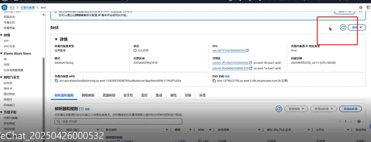
Task: Open 预留实例 in sidebar
Action: pos(9,17)
